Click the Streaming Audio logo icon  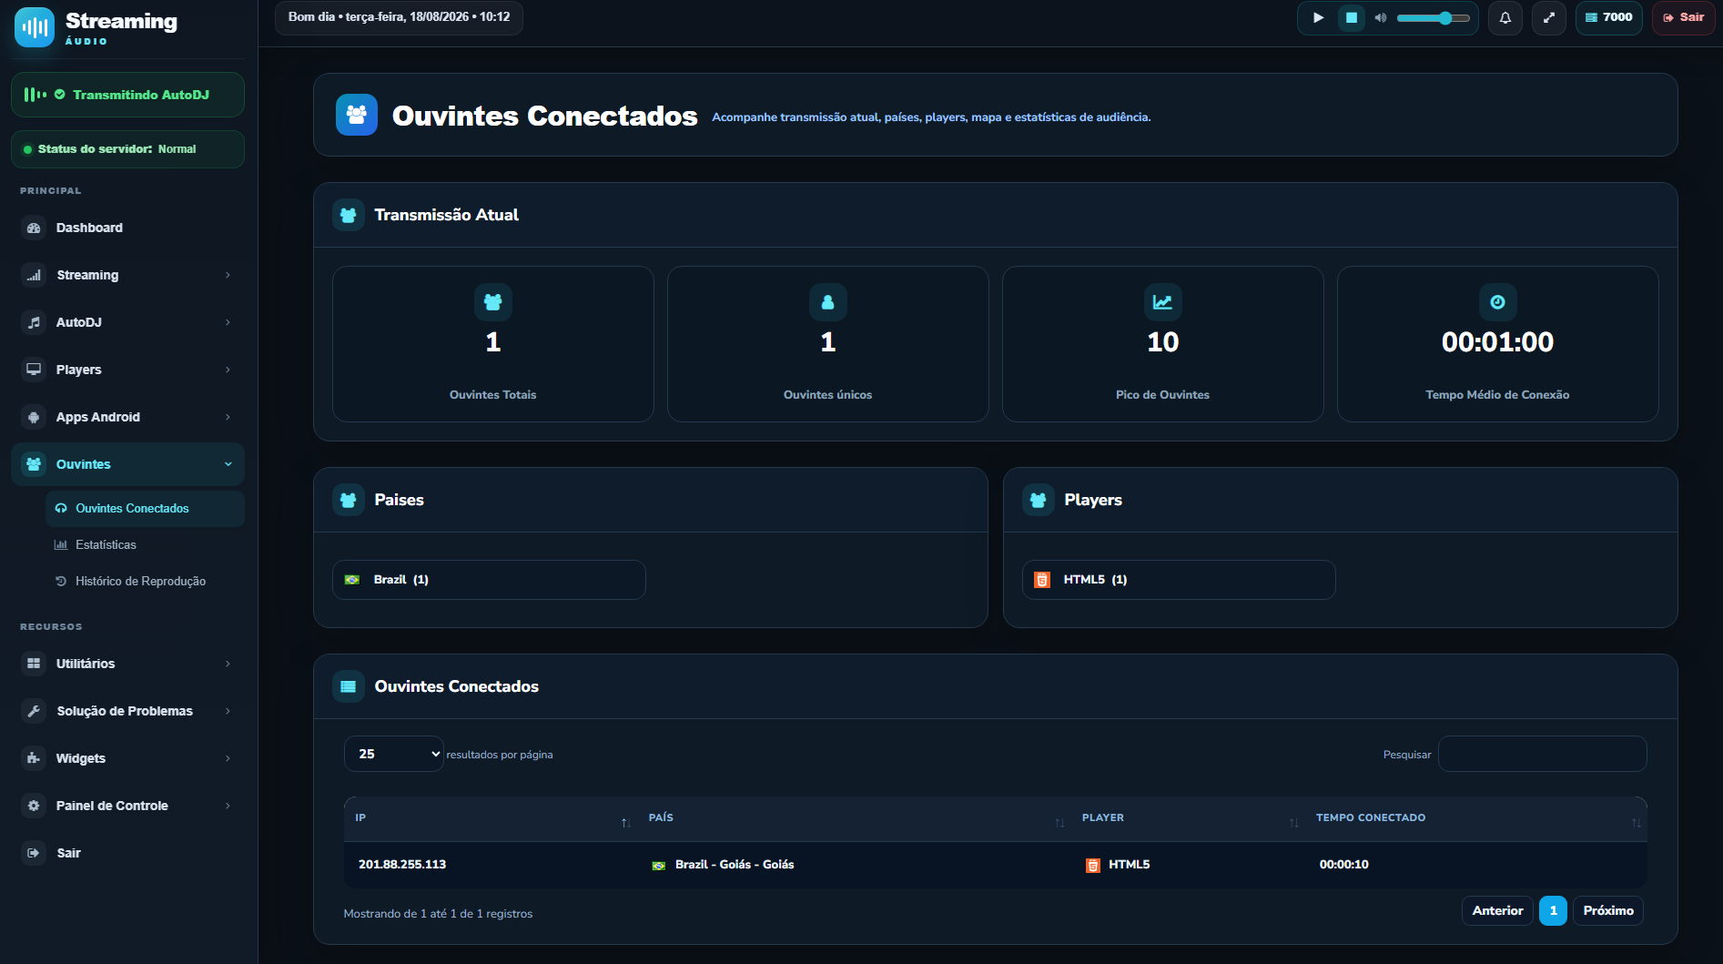click(x=35, y=27)
